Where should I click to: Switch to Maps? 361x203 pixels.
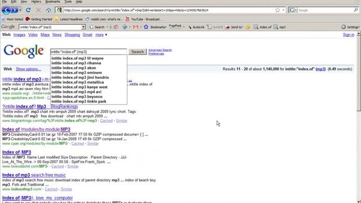(45, 35)
